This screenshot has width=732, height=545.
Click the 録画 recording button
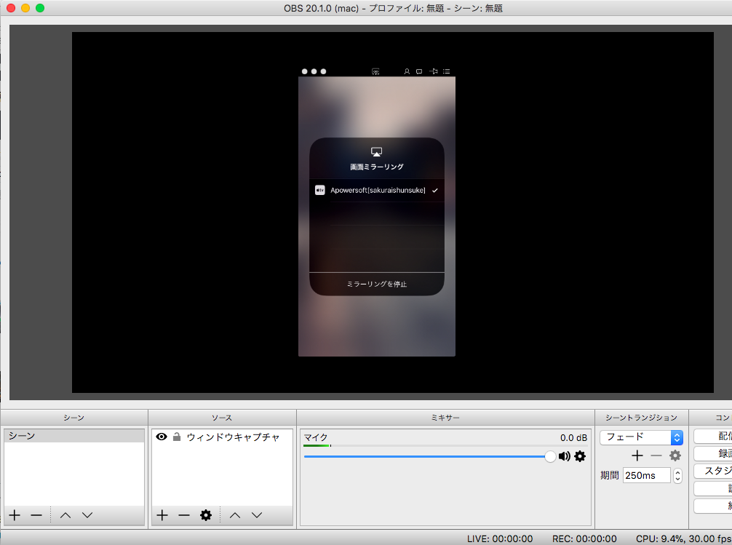tap(713, 453)
